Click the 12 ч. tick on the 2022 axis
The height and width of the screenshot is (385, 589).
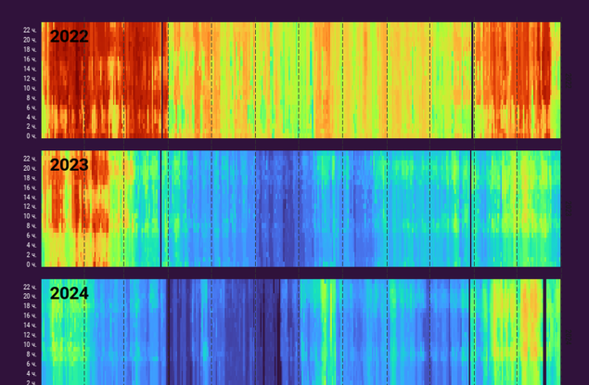(31, 78)
